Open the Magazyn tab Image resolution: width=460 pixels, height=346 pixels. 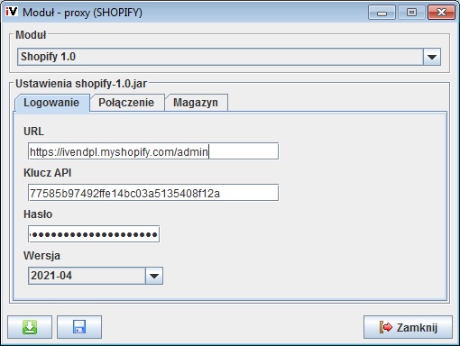point(196,103)
